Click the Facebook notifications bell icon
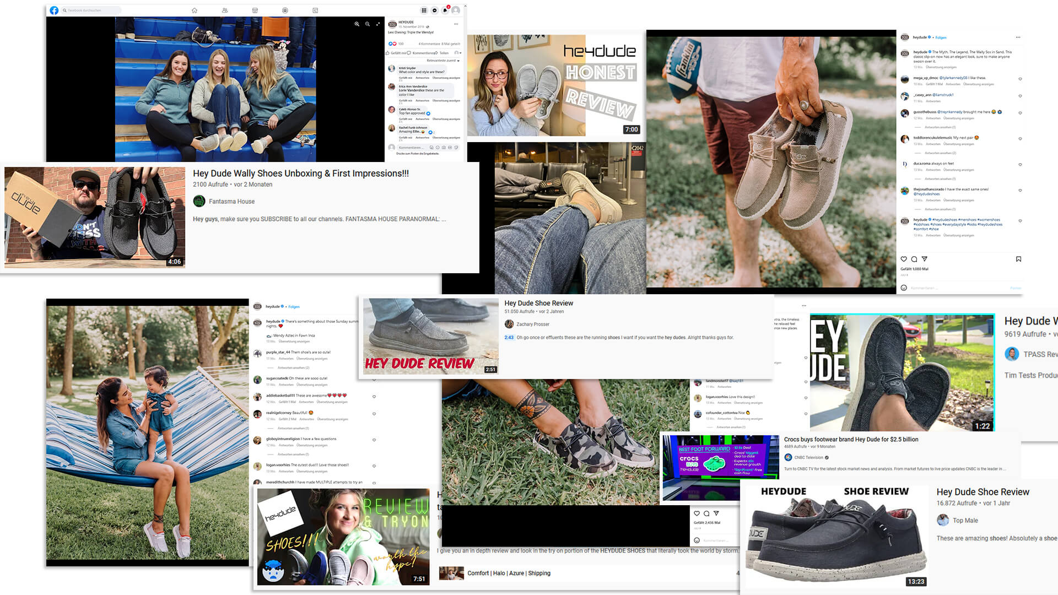 pos(445,10)
